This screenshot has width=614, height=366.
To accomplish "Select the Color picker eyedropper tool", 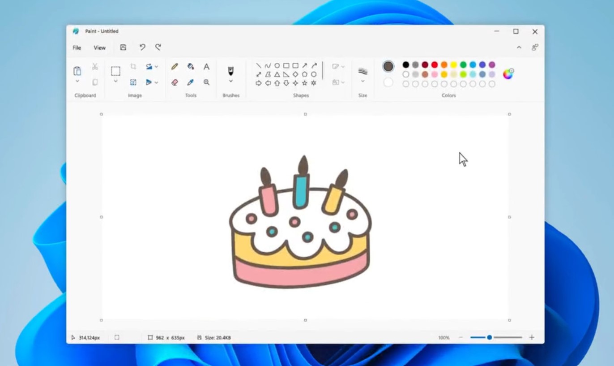I will tap(191, 82).
